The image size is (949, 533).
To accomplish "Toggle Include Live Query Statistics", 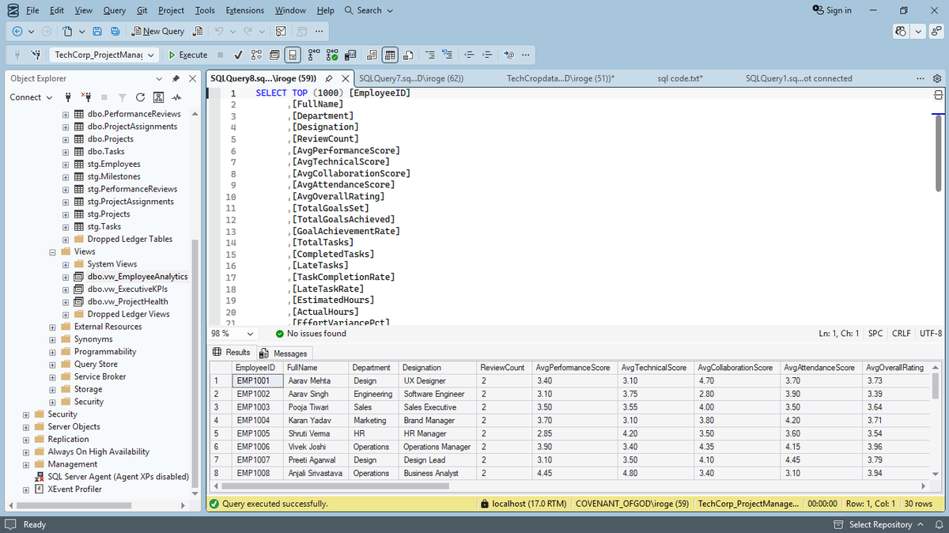I will (332, 55).
